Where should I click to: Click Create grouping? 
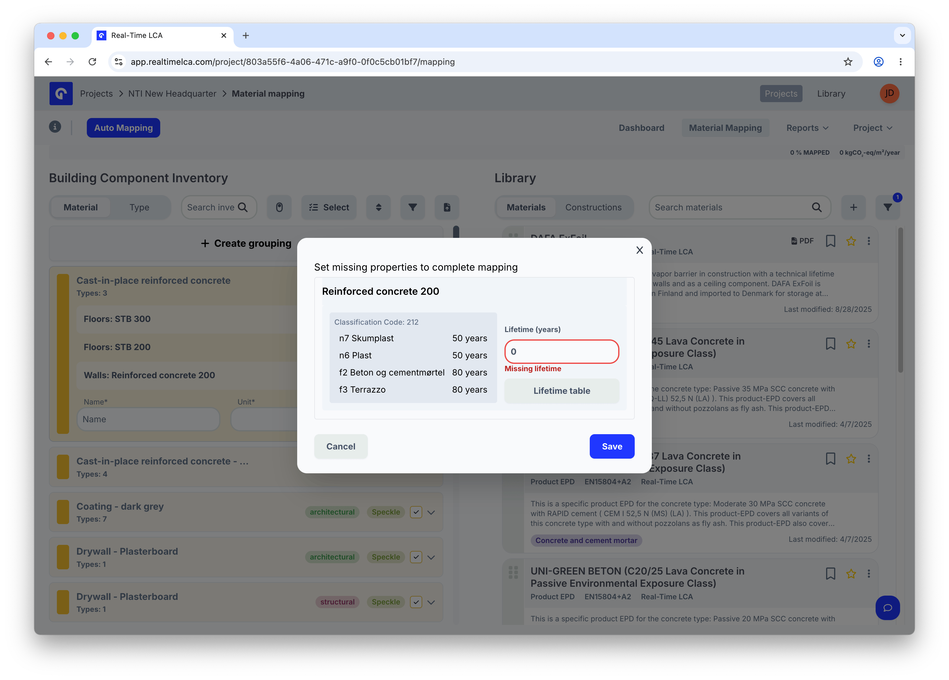[246, 244]
